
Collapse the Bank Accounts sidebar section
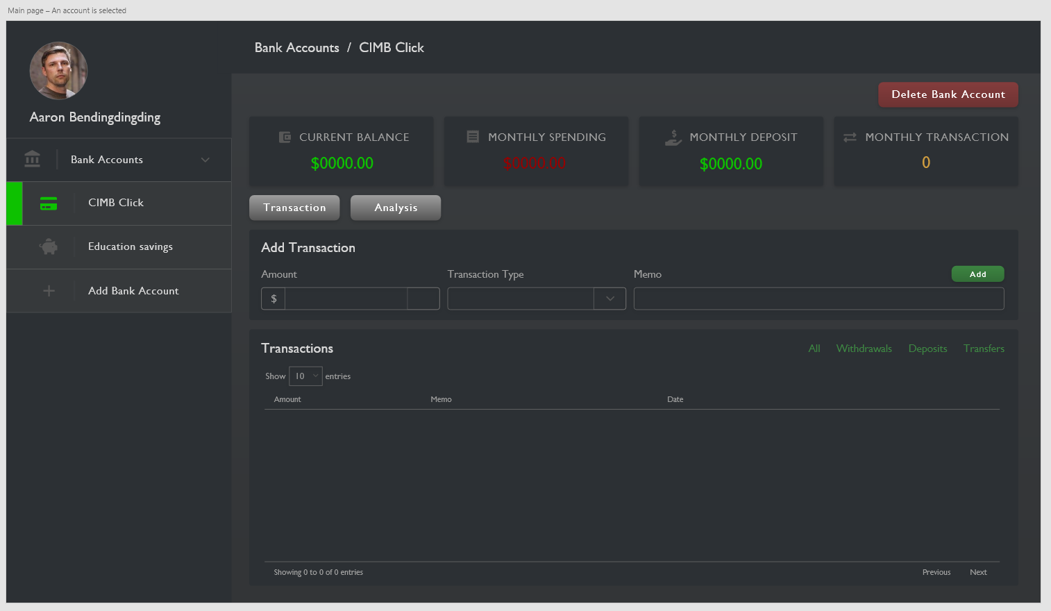click(205, 159)
